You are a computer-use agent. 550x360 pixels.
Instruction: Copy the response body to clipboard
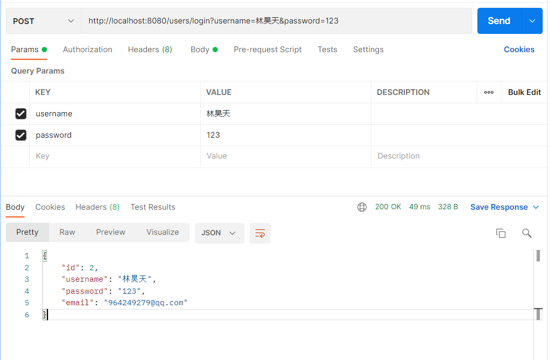(x=500, y=233)
